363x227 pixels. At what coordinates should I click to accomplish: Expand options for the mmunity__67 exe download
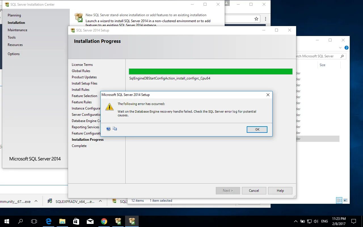tap(36, 201)
